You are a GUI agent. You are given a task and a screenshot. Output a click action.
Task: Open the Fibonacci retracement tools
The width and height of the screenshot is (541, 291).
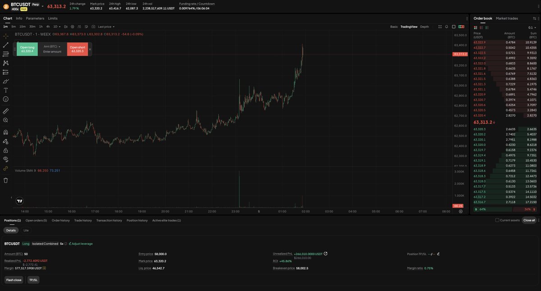point(5,54)
